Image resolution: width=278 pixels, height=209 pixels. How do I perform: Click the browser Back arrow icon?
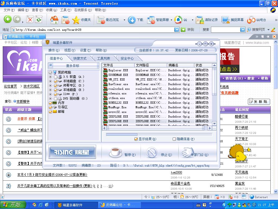pos(8,19)
